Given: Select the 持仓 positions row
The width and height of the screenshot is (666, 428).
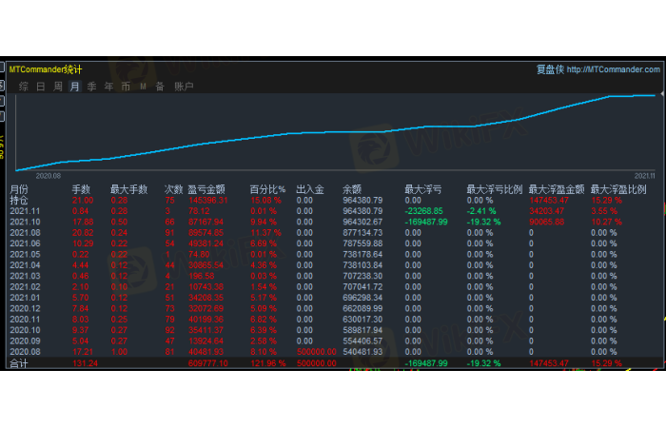Looking at the screenshot, I should (19, 201).
